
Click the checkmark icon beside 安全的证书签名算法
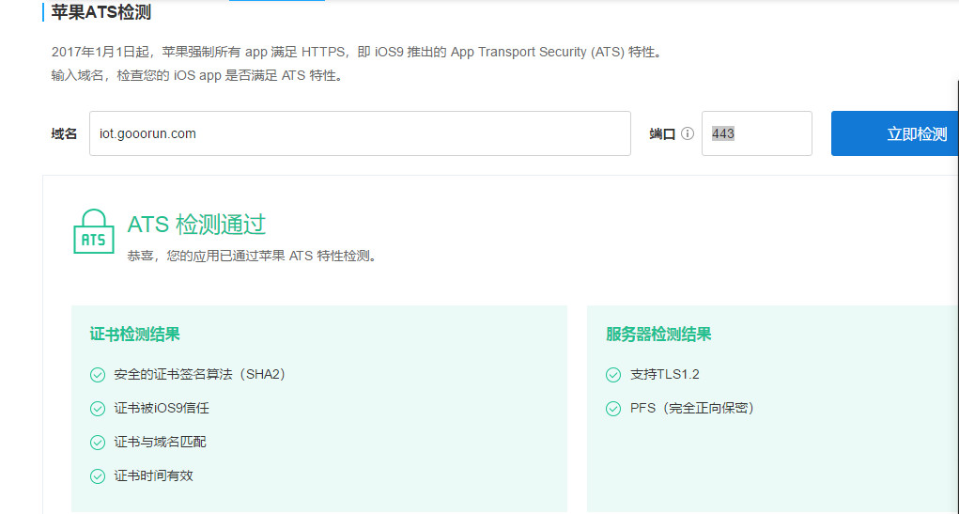click(x=98, y=375)
